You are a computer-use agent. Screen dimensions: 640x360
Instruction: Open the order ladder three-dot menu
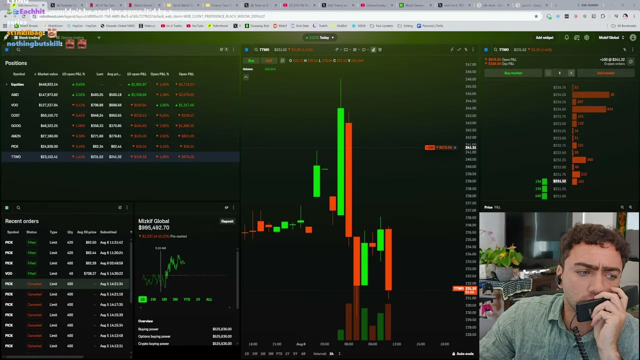(x=632, y=49)
